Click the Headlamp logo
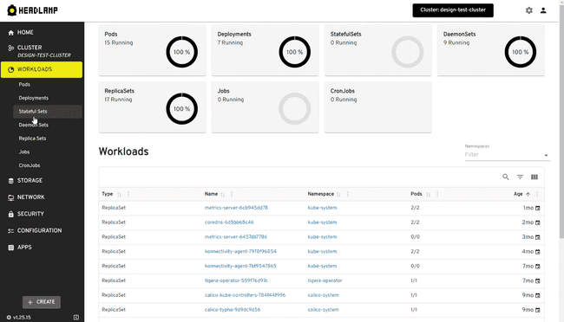Viewport: 564px width, 322px height. pyautogui.click(x=32, y=10)
